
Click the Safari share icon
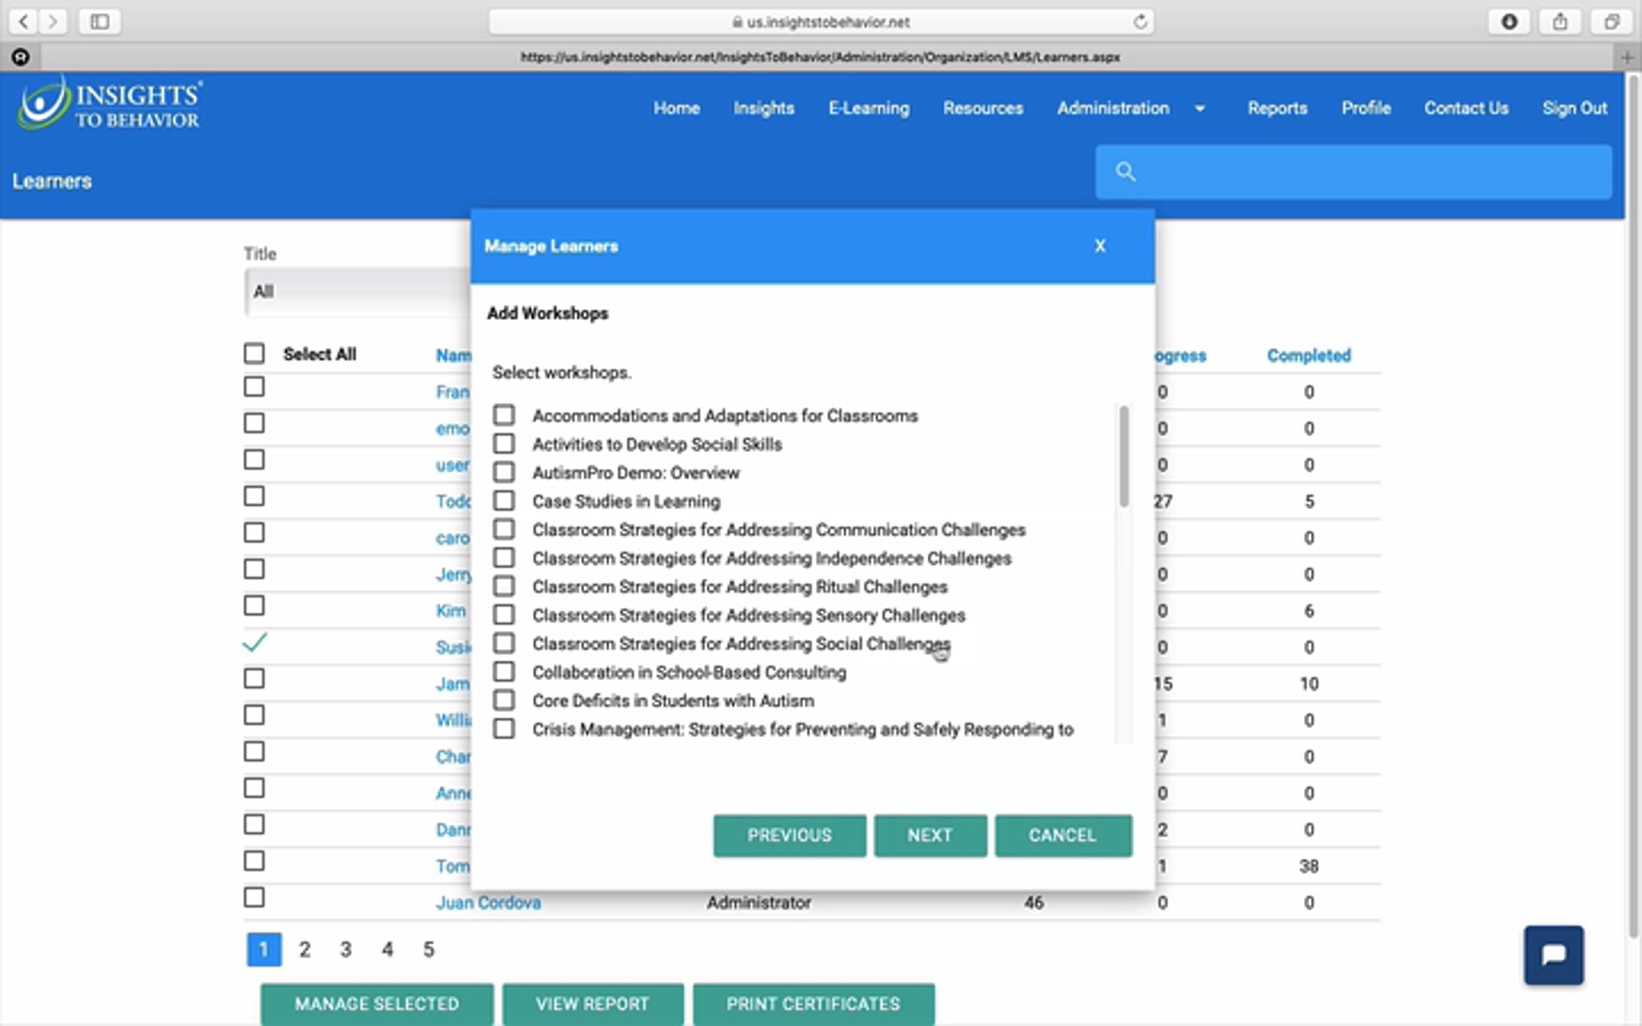(1559, 22)
